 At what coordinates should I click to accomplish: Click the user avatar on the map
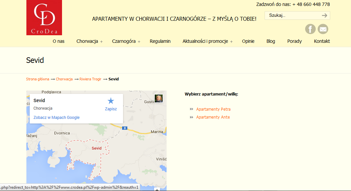(x=159, y=98)
